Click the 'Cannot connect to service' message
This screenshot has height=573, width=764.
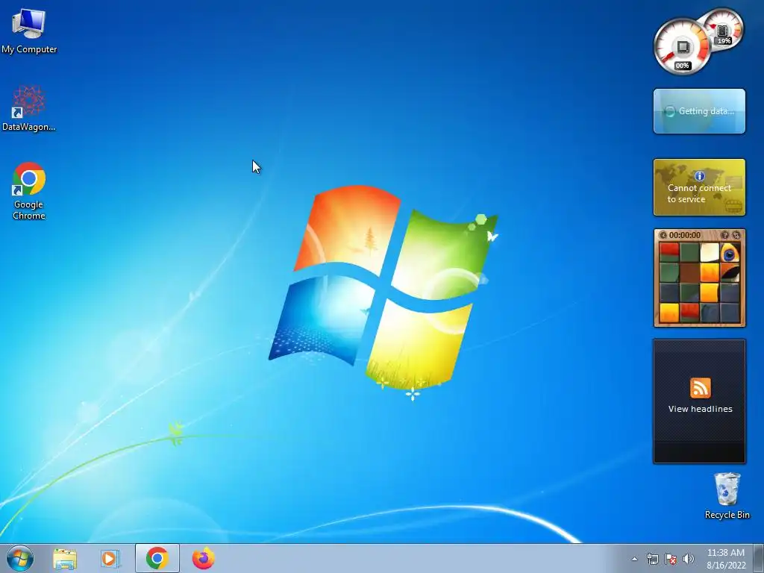click(699, 193)
